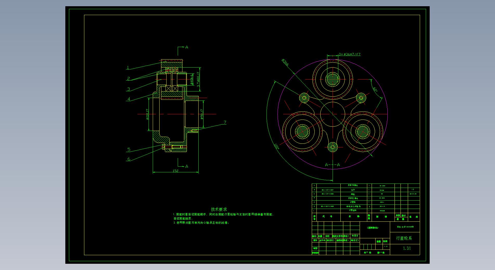Click the 代号 column header
495x270 pixels.
[x=327, y=216]
